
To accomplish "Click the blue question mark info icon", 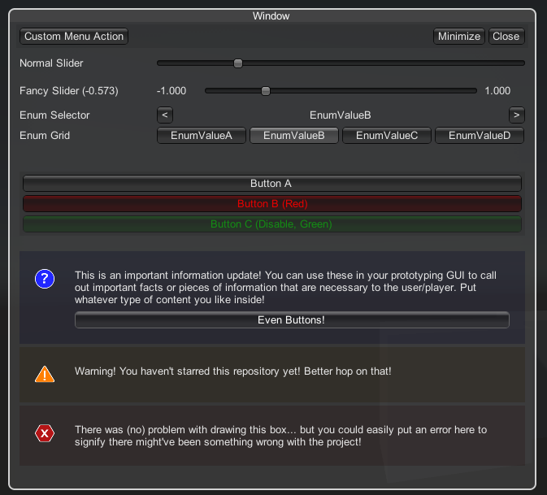I will [45, 279].
